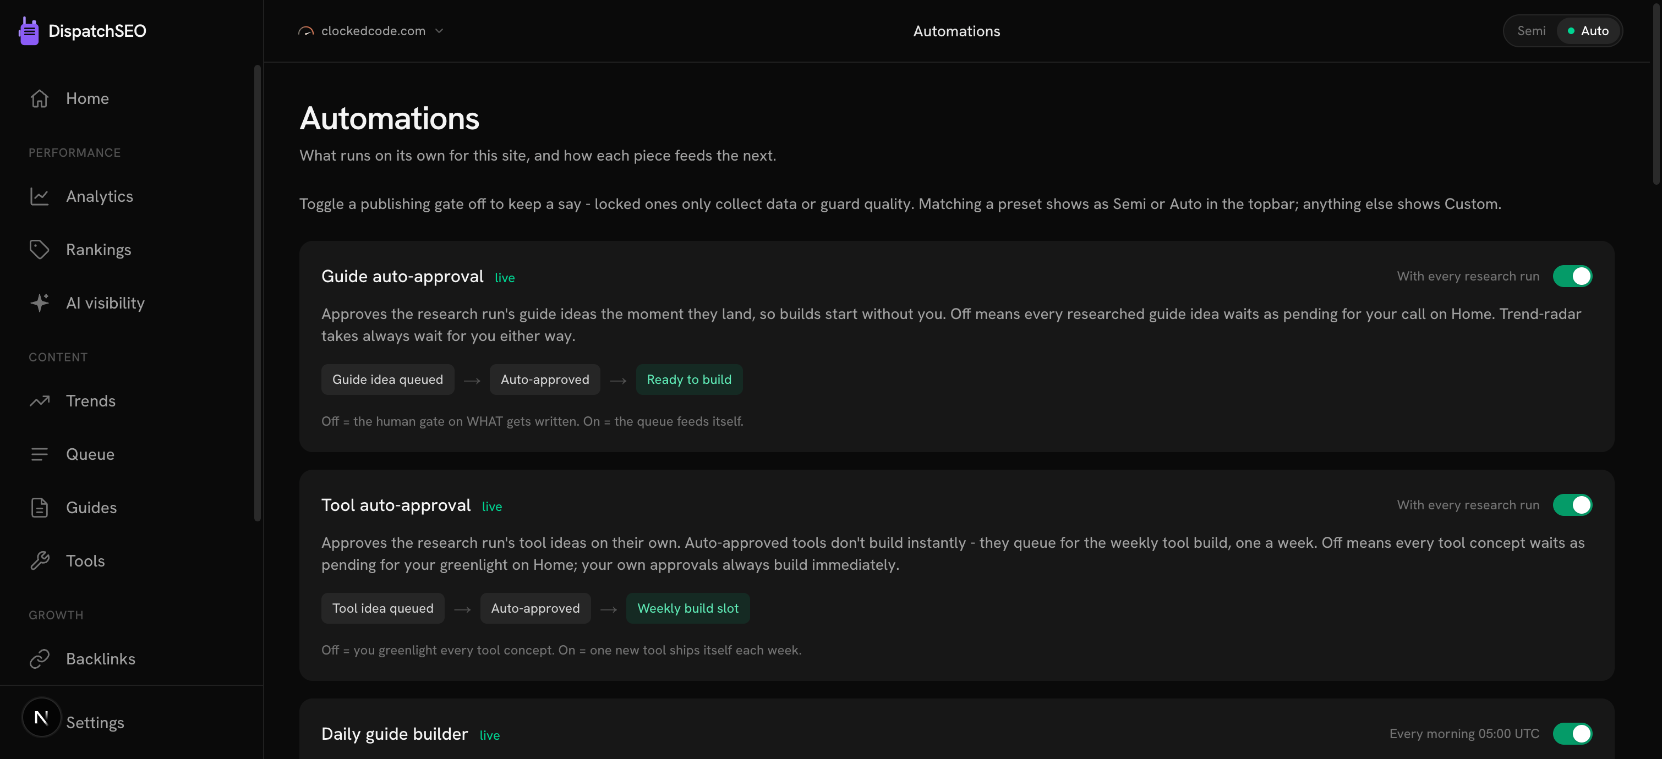Click the Backlinks chain icon
The height and width of the screenshot is (759, 1662).
40,659
